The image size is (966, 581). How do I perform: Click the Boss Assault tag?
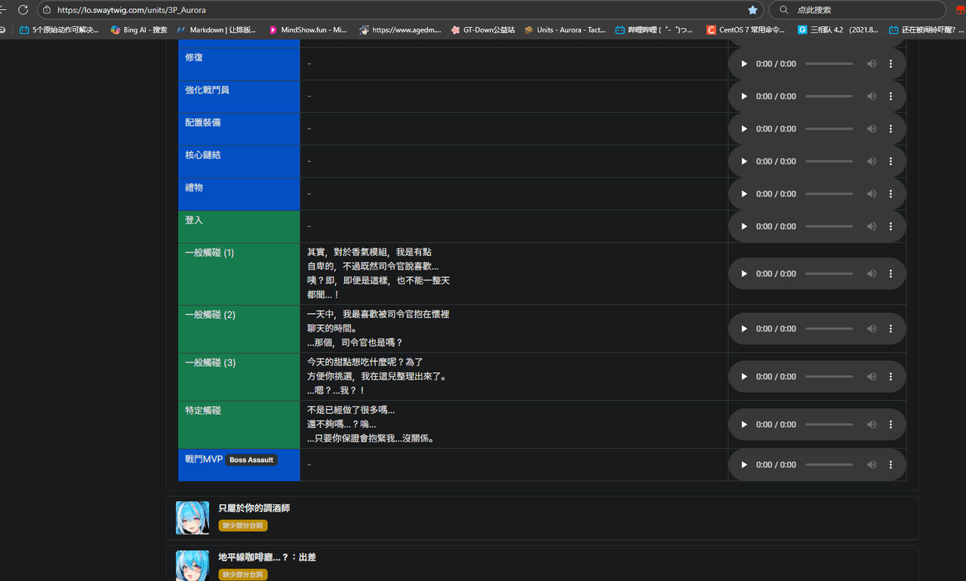[x=251, y=460]
